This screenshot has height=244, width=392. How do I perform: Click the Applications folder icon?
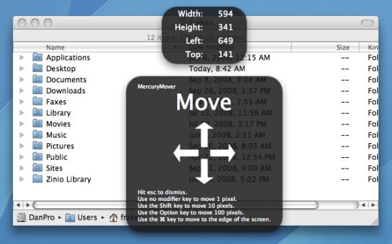(37, 57)
